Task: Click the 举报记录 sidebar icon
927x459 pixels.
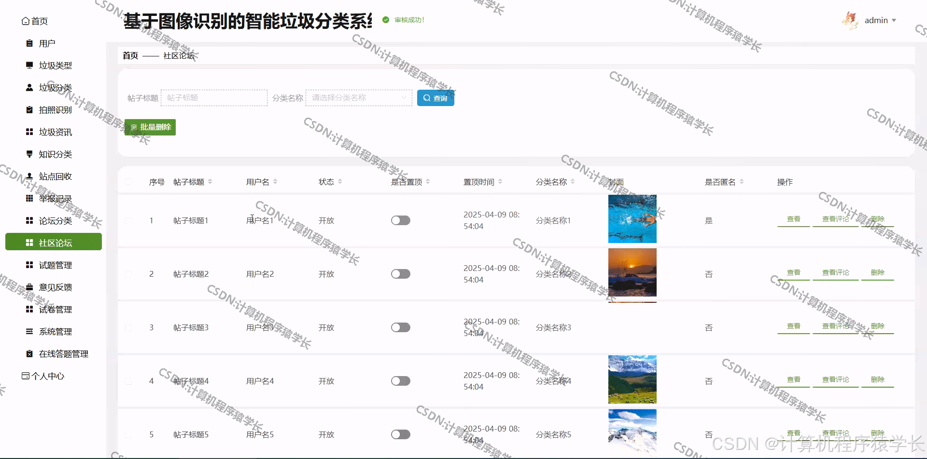Action: pyautogui.click(x=29, y=199)
